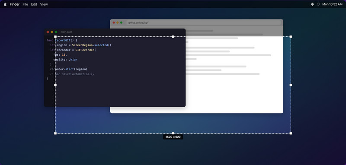Click 'ScreenRegion.selected()' in the code
Image resolution: width=346 pixels, height=165 pixels.
click(92, 45)
